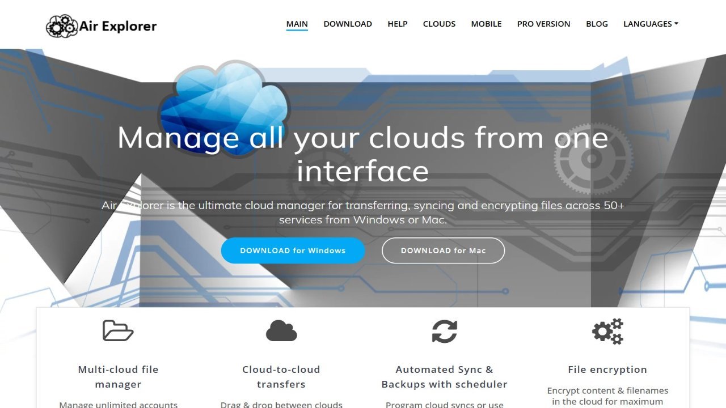This screenshot has width=726, height=408.
Task: Click the Air Explorer brand name
Action: click(x=118, y=25)
